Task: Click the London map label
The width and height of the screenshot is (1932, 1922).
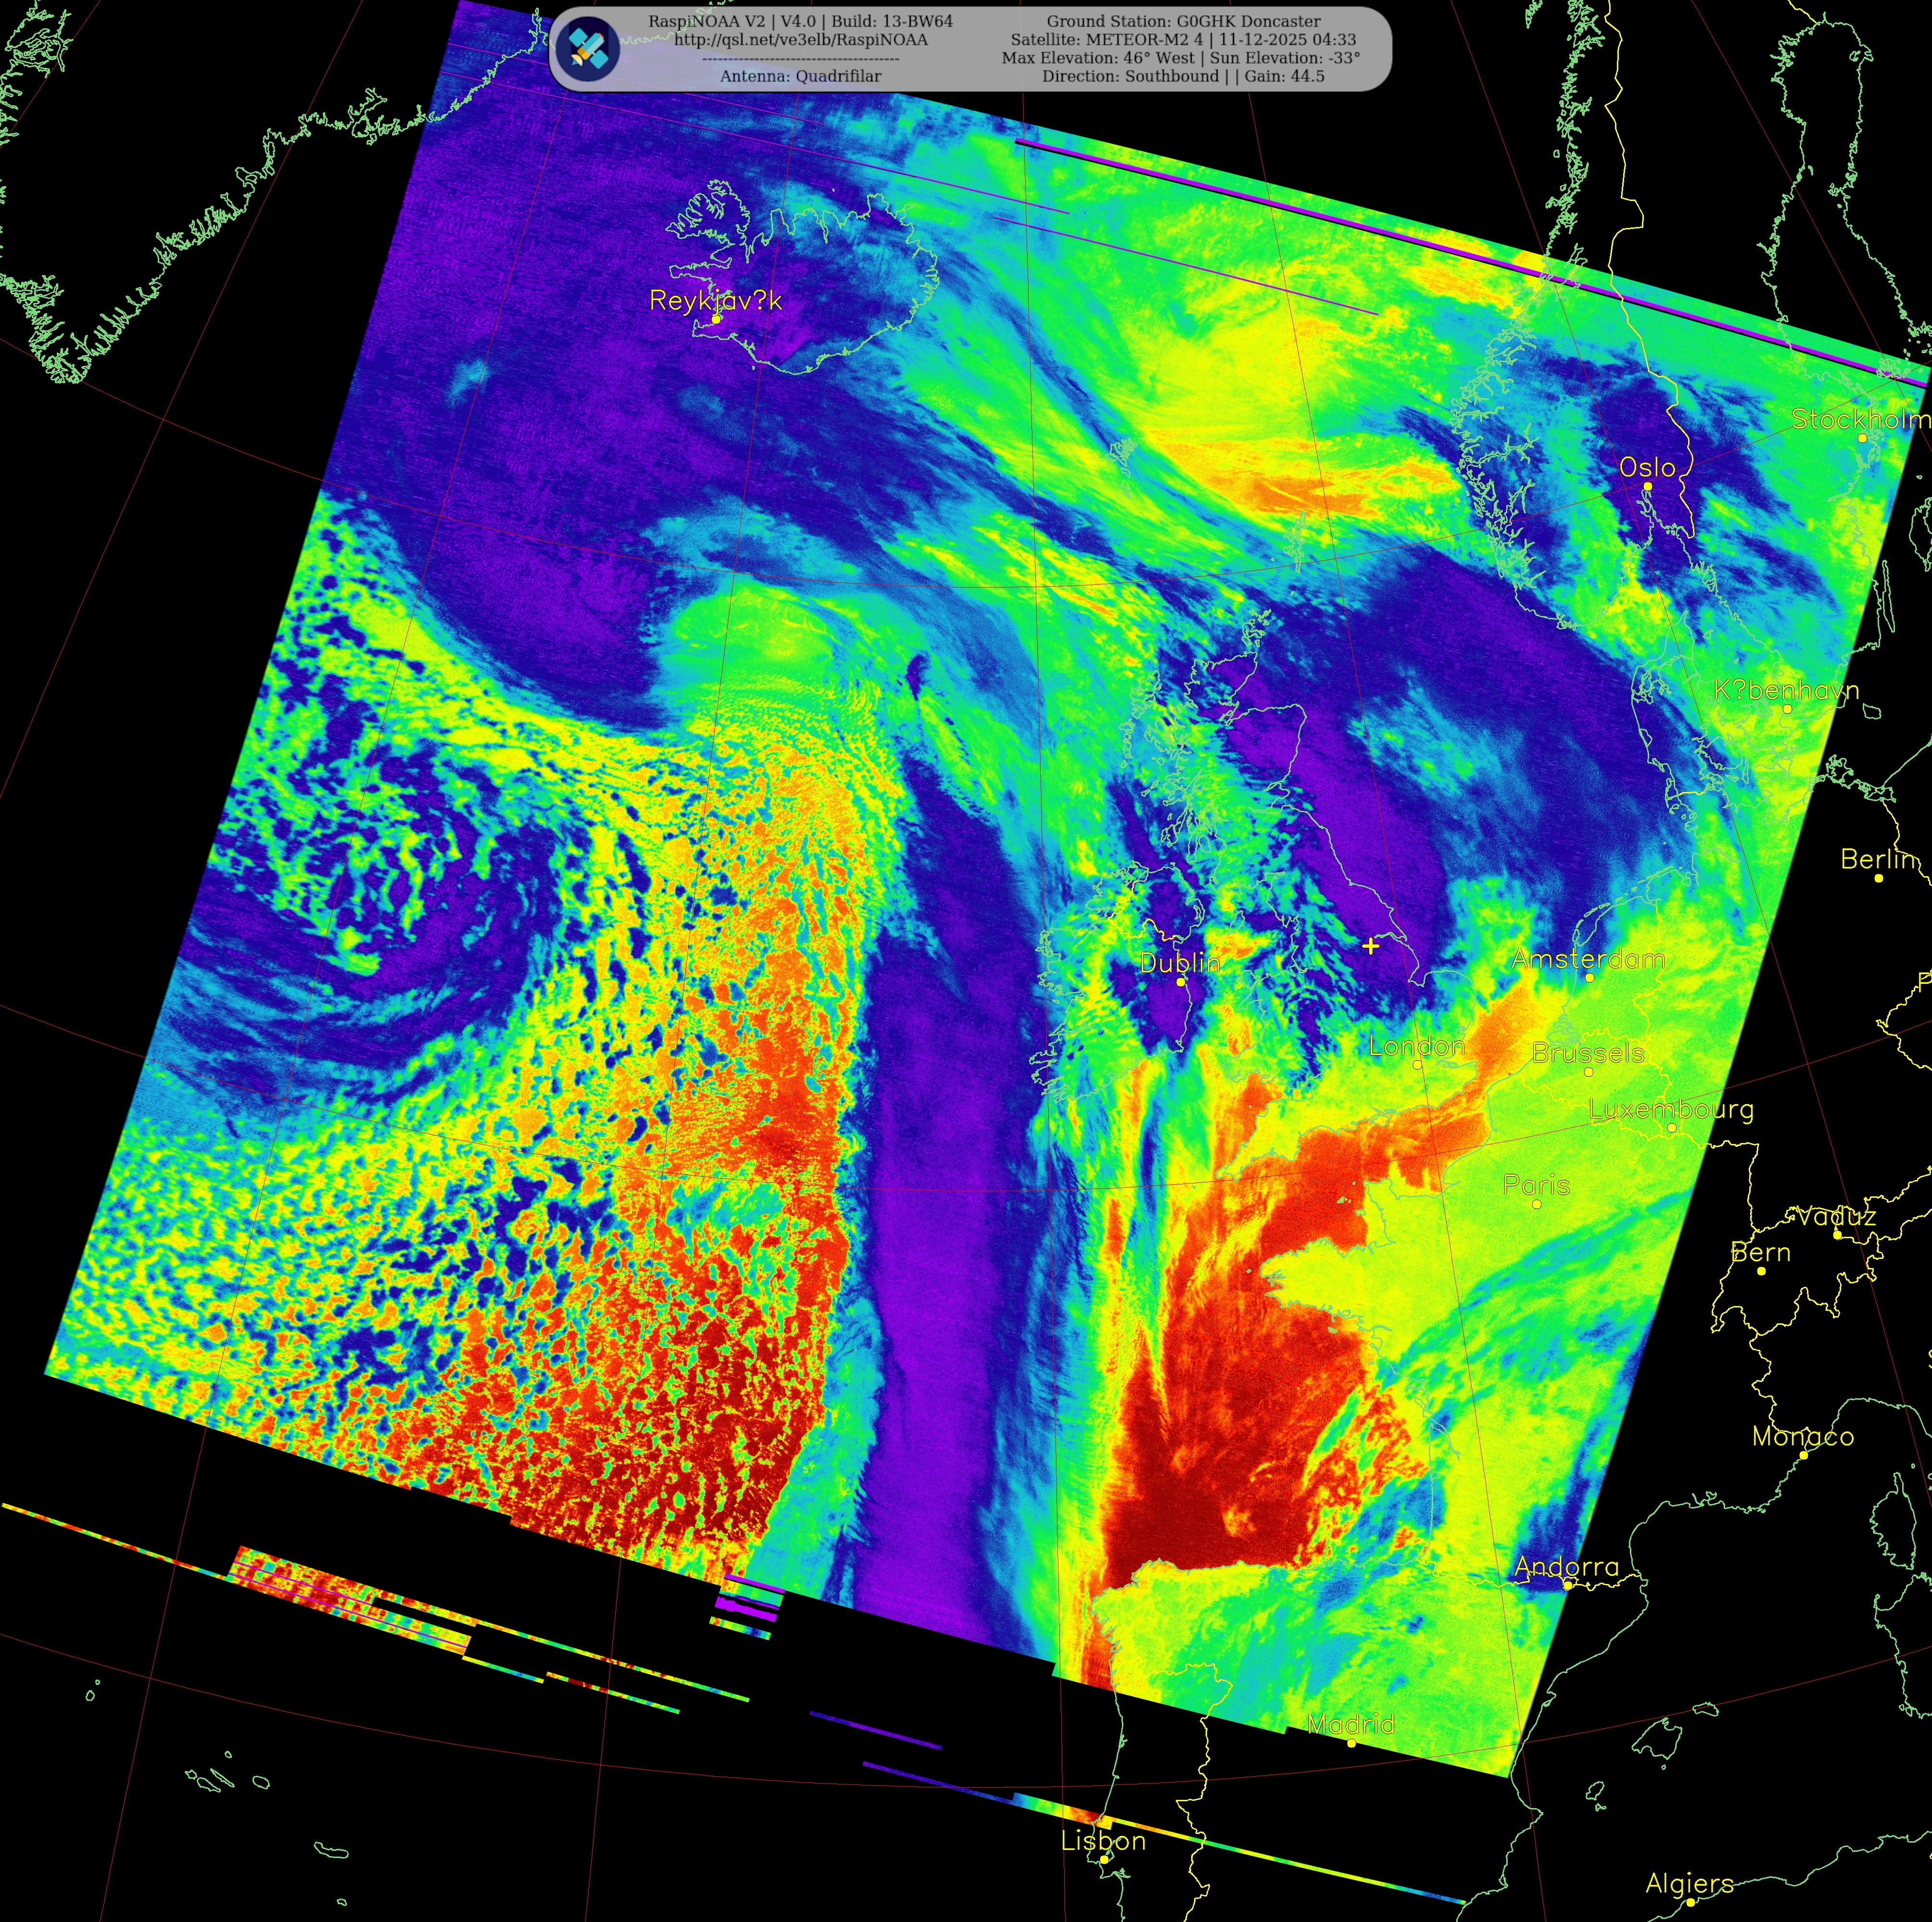Action: pyautogui.click(x=1416, y=1046)
